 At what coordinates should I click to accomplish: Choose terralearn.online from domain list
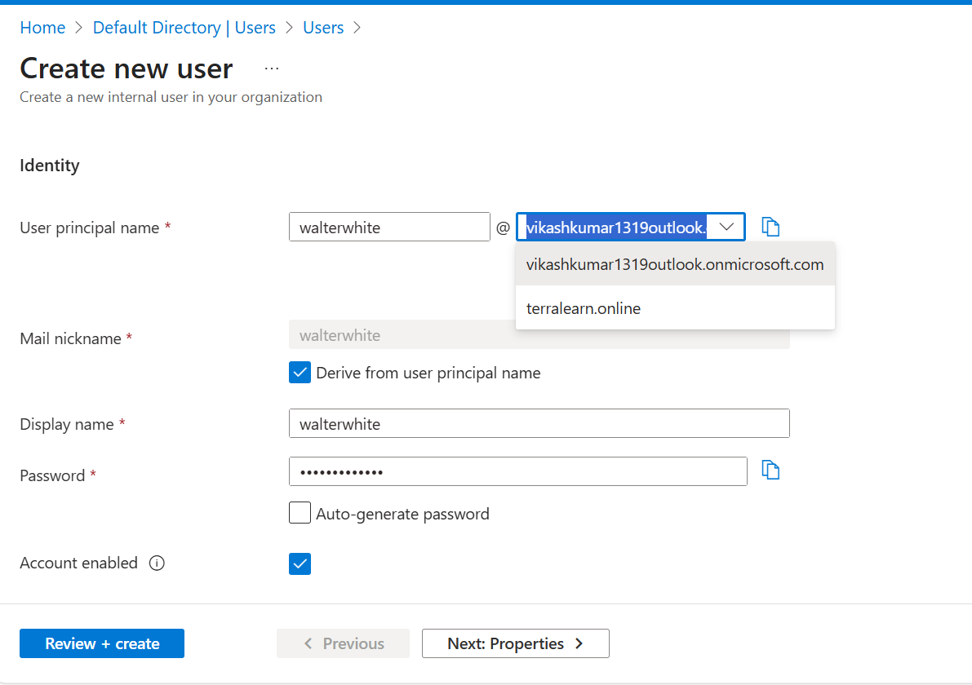coord(584,309)
